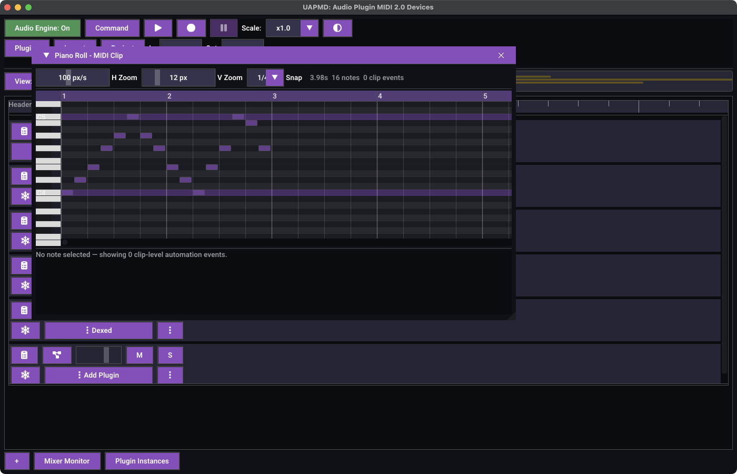Click the clipboard icon beside the routing icon
Image resolution: width=737 pixels, height=474 pixels.
click(24, 355)
